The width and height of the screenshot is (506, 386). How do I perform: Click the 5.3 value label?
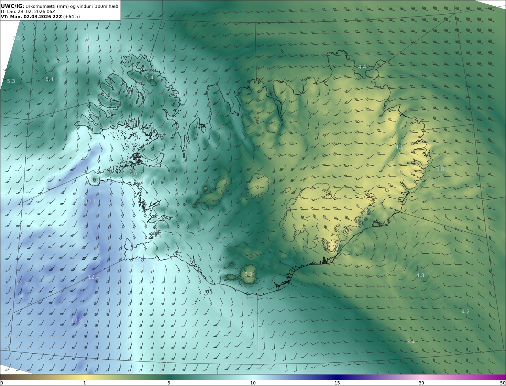[11, 81]
